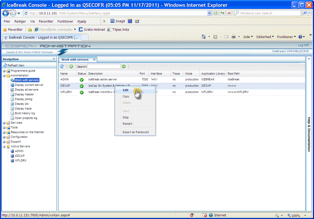Click the Favoritter button with star
314x219 pixels.
[x=13, y=30]
